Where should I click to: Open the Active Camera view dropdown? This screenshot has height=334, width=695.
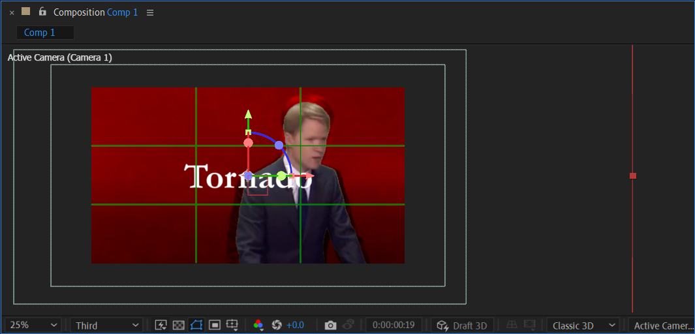click(661, 326)
